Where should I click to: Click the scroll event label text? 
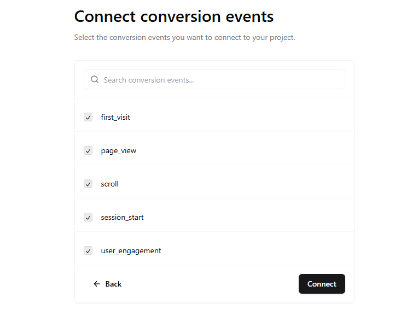point(109,184)
